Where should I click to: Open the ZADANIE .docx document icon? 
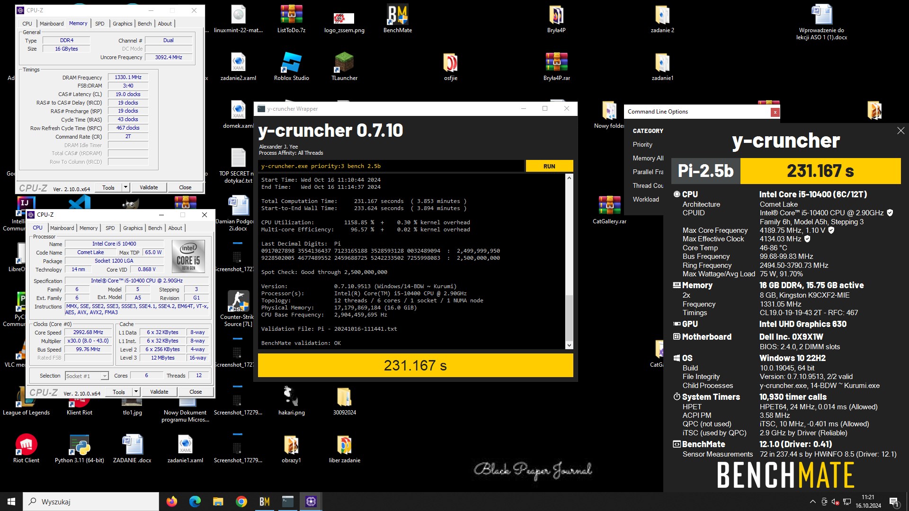pyautogui.click(x=132, y=449)
